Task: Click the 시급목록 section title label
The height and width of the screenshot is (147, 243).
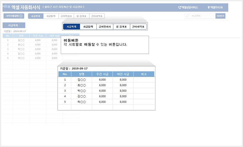Action: 14,25
